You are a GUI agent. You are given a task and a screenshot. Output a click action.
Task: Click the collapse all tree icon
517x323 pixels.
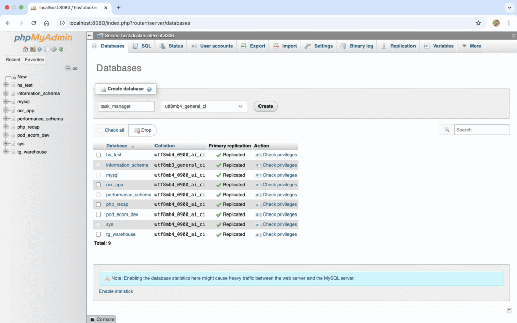[68, 68]
